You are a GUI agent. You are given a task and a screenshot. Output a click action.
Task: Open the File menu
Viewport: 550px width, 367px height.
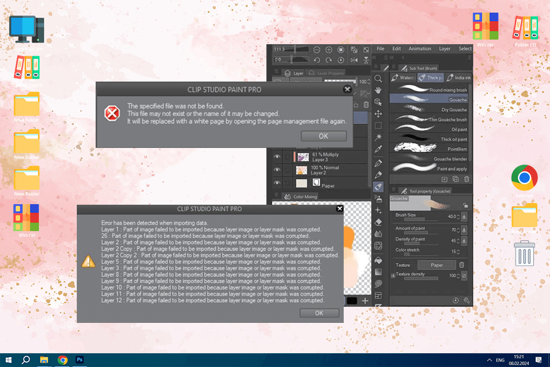pyautogui.click(x=380, y=49)
